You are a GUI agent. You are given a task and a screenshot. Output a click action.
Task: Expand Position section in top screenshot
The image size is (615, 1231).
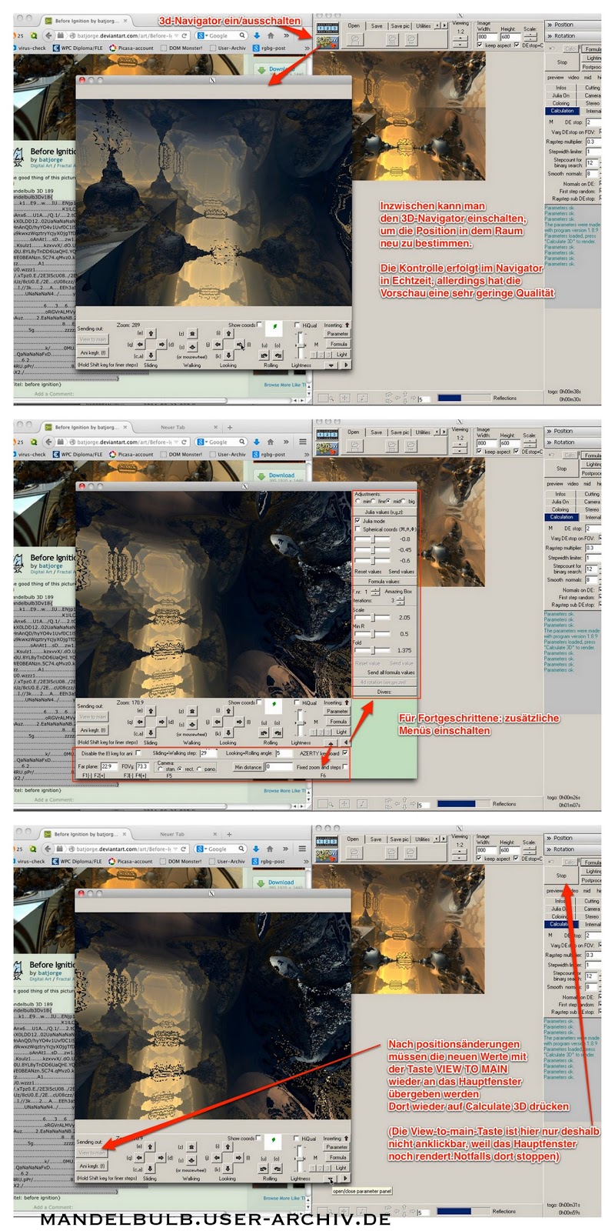572,25
